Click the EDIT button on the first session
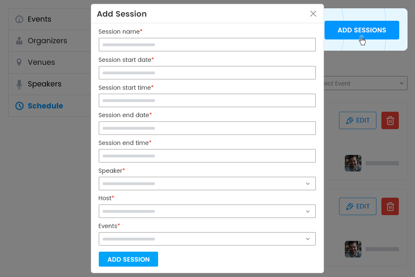Image resolution: width=415 pixels, height=277 pixels. coord(357,120)
